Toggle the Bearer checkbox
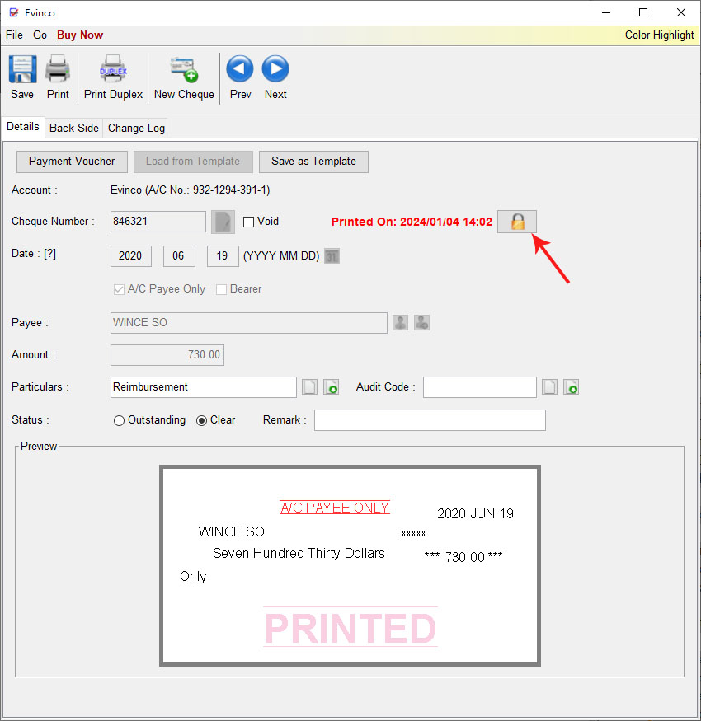This screenshot has height=721, width=701. [221, 289]
